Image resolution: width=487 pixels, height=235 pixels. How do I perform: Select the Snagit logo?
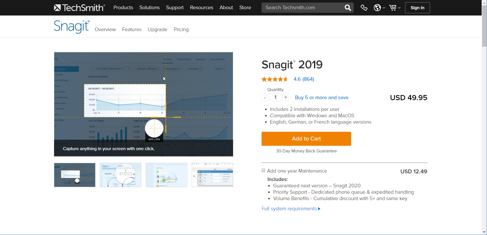pos(71,26)
